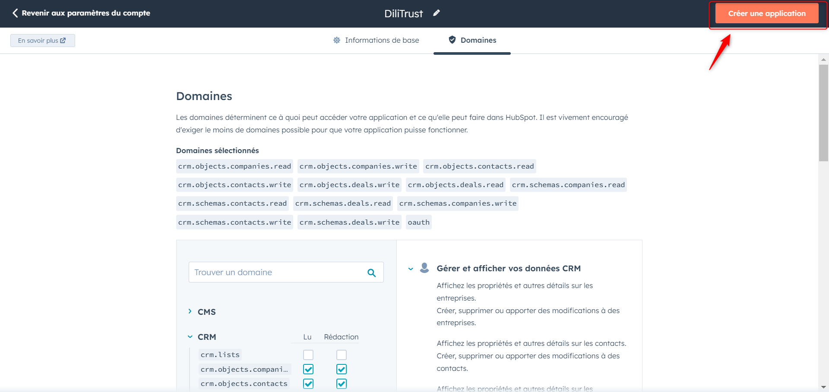This screenshot has height=392, width=829.
Task: Expand the CMS section
Action: coord(190,311)
